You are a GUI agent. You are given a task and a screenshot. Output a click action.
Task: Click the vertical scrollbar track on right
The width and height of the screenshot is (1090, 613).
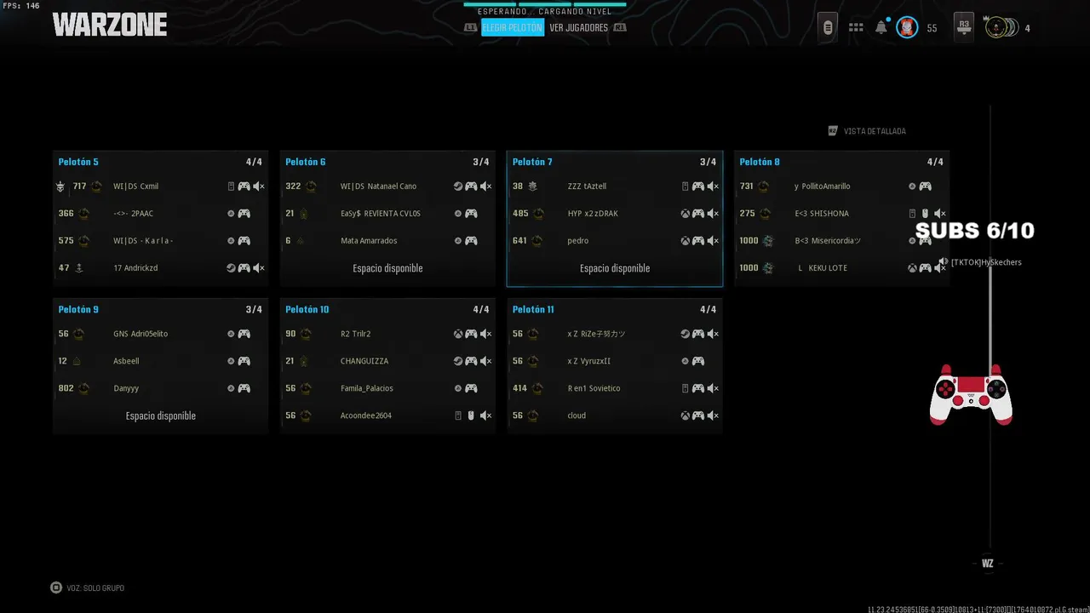(990, 328)
